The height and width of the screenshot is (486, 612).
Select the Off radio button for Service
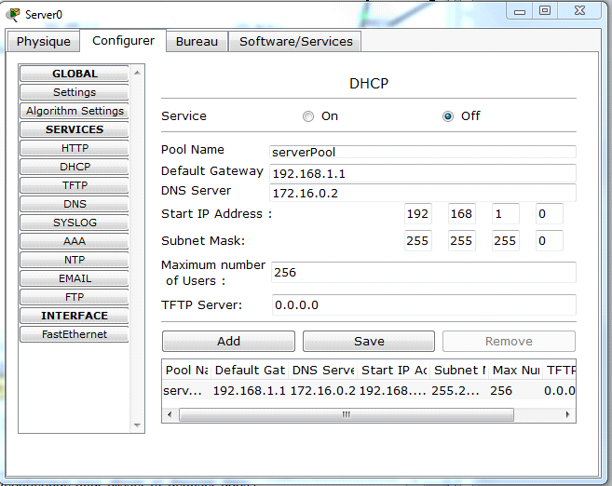448,116
